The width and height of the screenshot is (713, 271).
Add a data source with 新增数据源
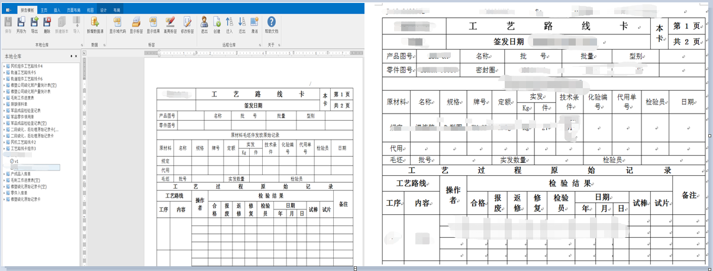[95, 25]
